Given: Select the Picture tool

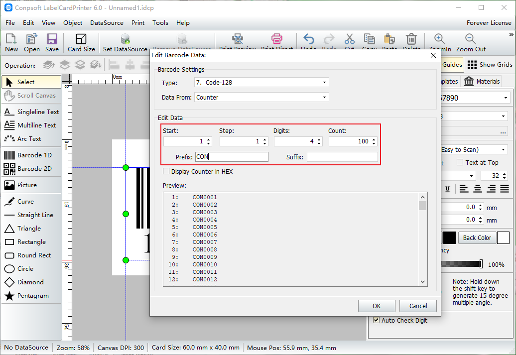Looking at the screenshot, I should [31, 185].
